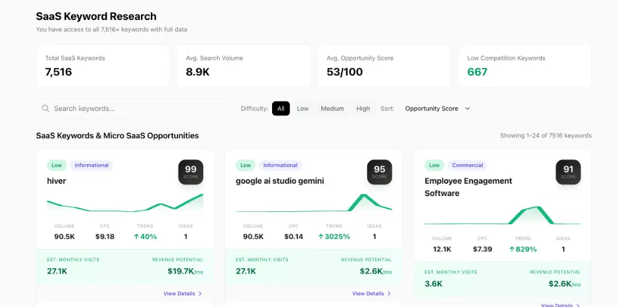The image size is (617, 307).
Task: Click the 3.6K est. monthly visits value
Action: (x=434, y=284)
